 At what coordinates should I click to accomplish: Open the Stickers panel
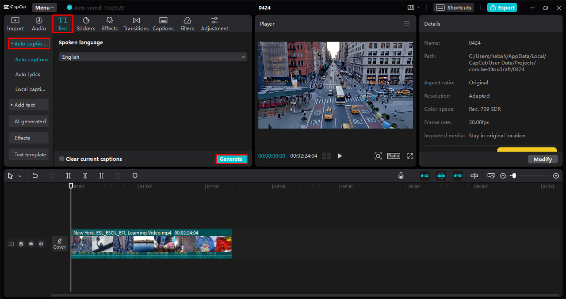(86, 24)
